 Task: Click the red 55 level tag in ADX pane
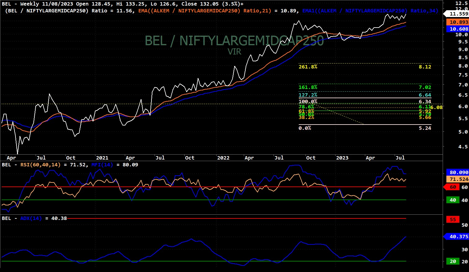point(453,219)
